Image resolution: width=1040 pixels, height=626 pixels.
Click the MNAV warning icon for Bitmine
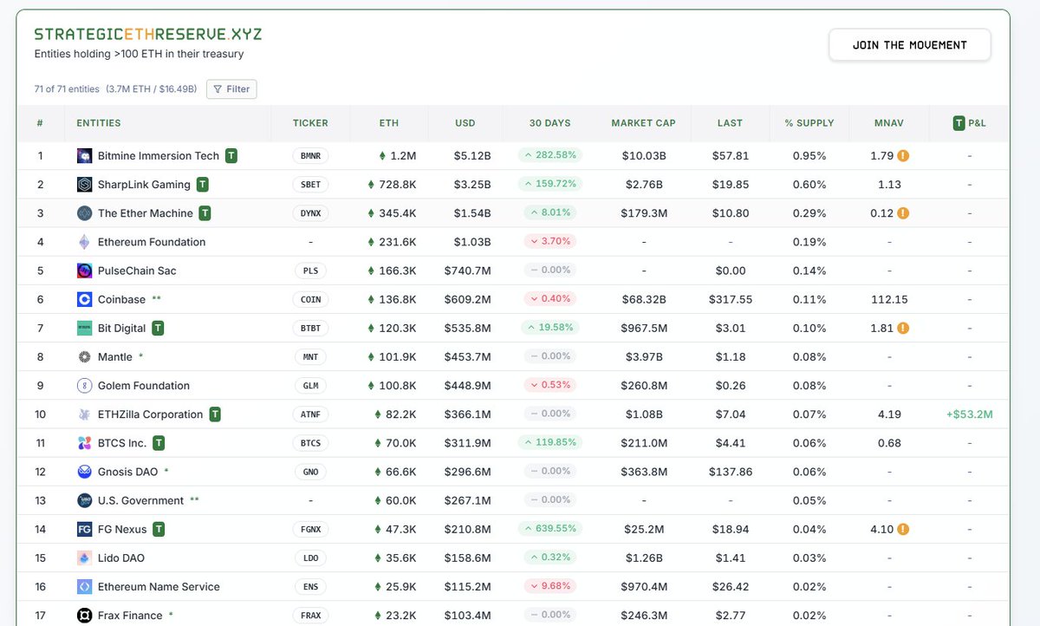tap(903, 156)
